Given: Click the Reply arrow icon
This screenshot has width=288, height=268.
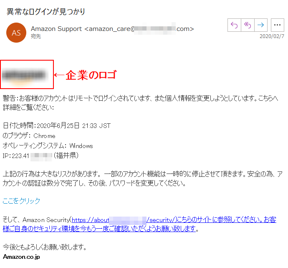Looking at the screenshot, I should [234, 25].
